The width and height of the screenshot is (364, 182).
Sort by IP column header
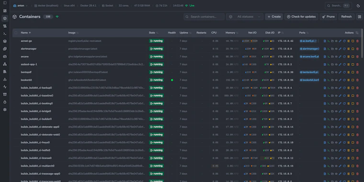pos(281,32)
